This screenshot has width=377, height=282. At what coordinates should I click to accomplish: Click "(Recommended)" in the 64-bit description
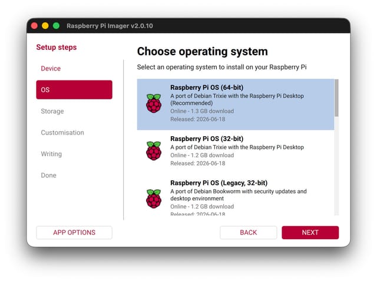click(191, 103)
